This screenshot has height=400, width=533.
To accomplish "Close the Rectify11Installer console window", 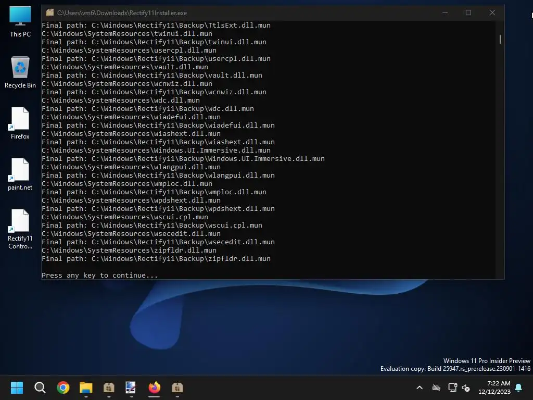I will click(492, 12).
